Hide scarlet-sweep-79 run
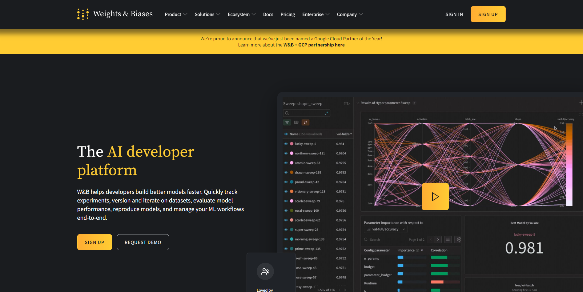This screenshot has height=292, width=583. [x=286, y=201]
